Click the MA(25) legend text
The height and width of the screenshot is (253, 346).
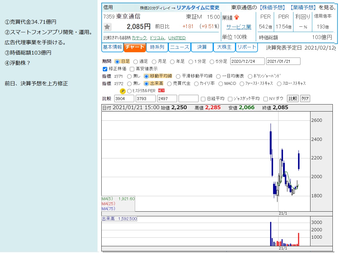108,204
